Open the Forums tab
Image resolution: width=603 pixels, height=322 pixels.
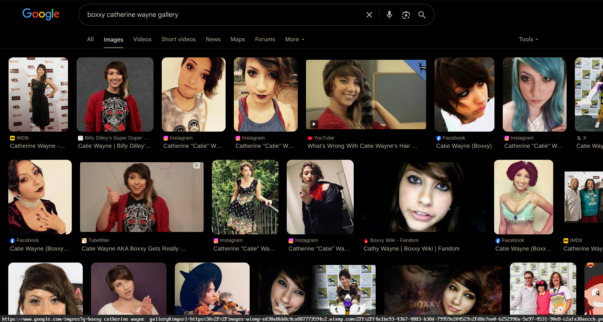point(265,39)
